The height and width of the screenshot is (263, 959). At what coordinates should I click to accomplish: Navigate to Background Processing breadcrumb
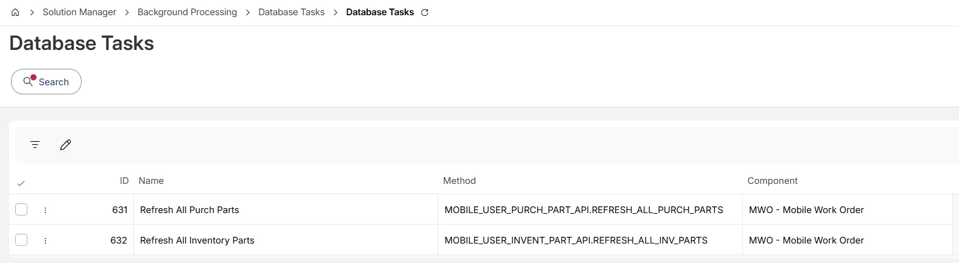(x=187, y=12)
